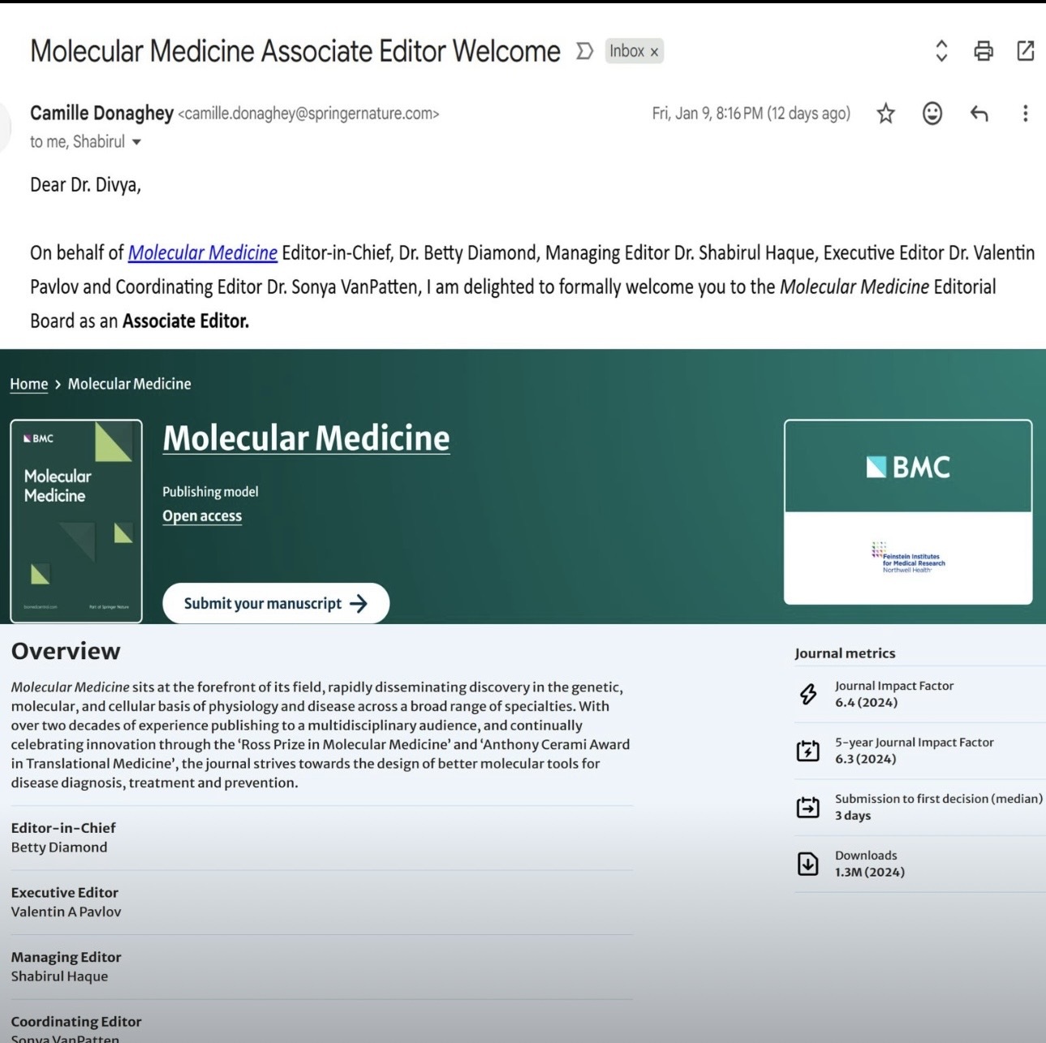Toggle the importance marker beside subject
Viewport: 1046px width, 1043px height.
click(584, 51)
